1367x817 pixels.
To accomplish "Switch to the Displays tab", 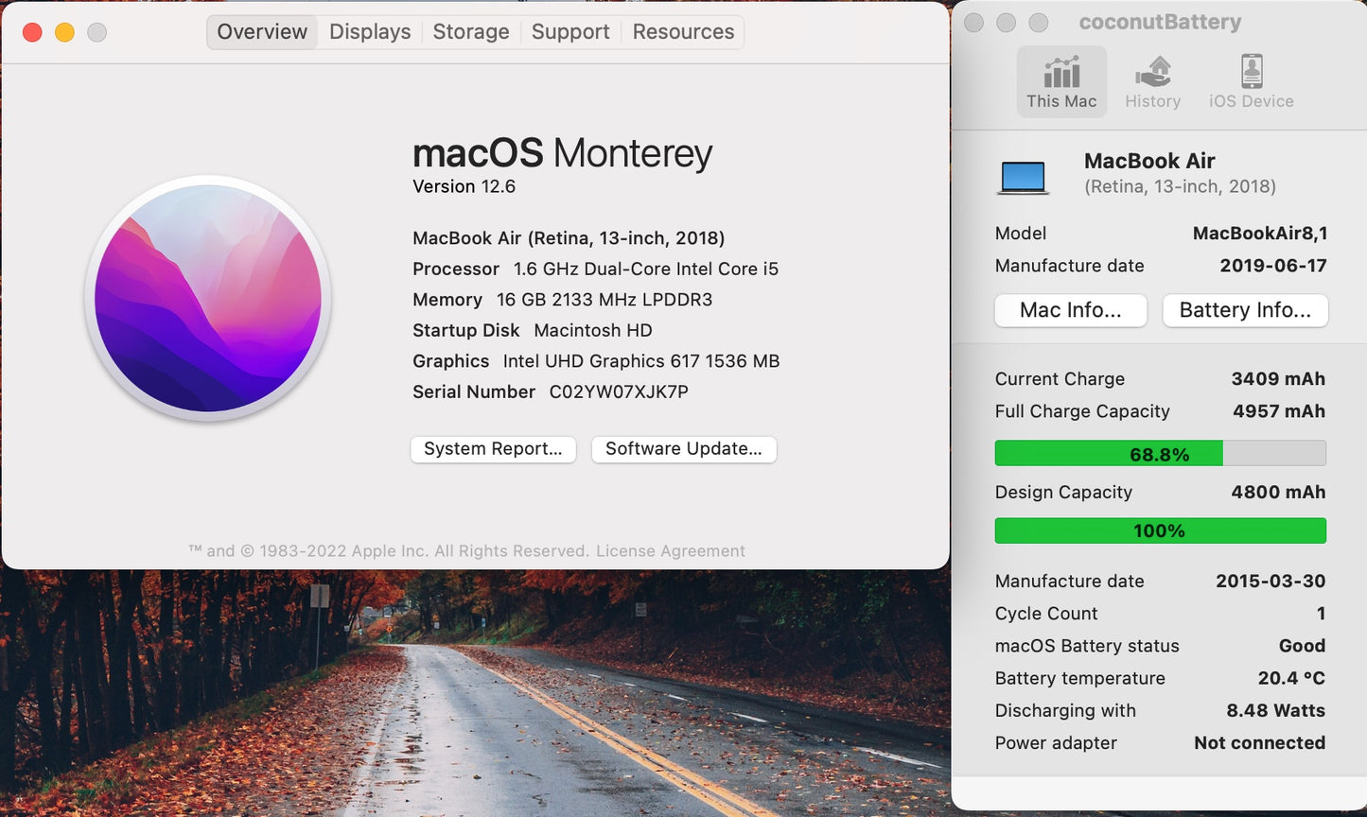I will pyautogui.click(x=370, y=32).
